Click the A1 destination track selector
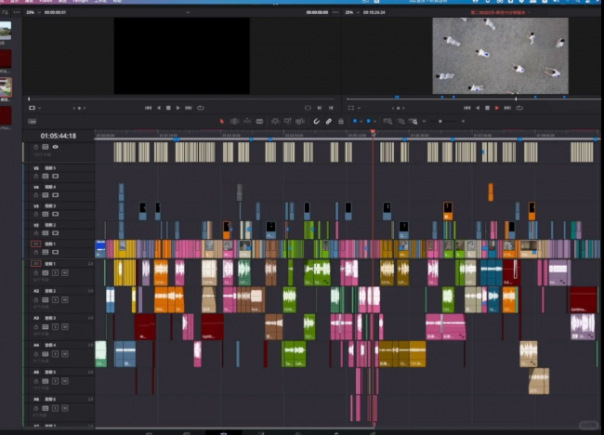This screenshot has width=604, height=435. pos(36,264)
